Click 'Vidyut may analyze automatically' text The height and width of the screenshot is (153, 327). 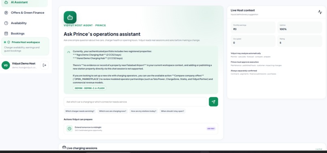click(246, 53)
